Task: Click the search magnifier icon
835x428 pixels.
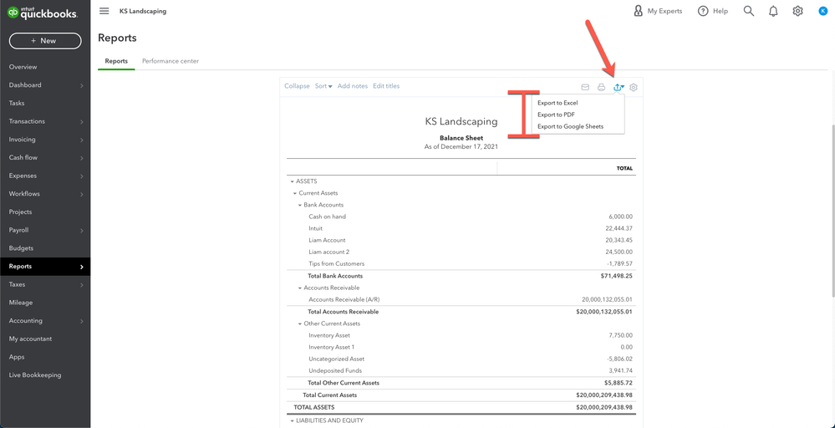Action: 749,11
